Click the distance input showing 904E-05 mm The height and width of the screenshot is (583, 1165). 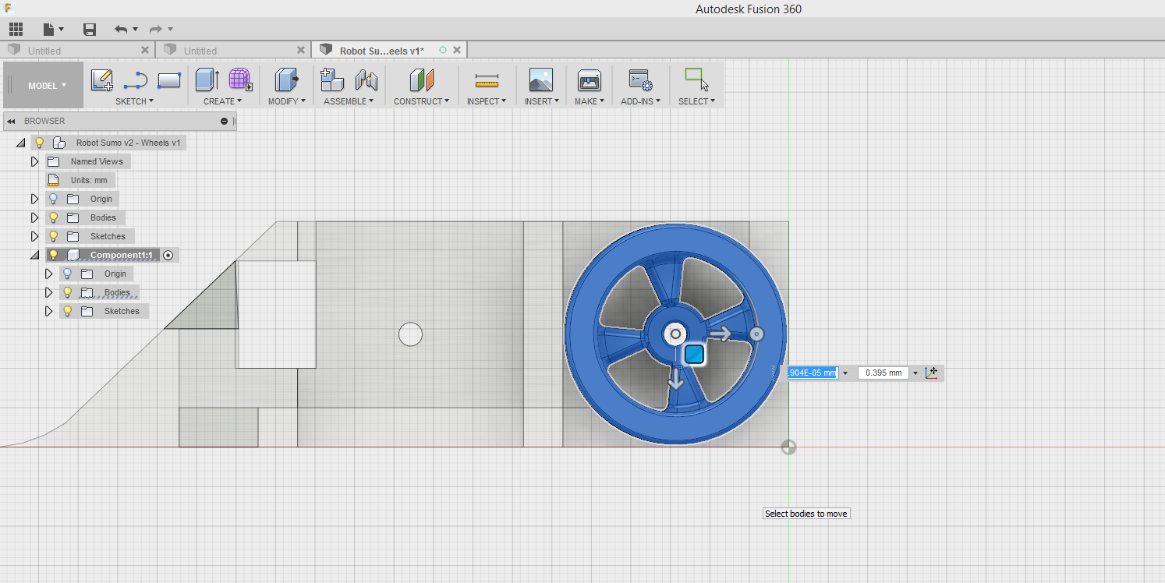pyautogui.click(x=814, y=373)
